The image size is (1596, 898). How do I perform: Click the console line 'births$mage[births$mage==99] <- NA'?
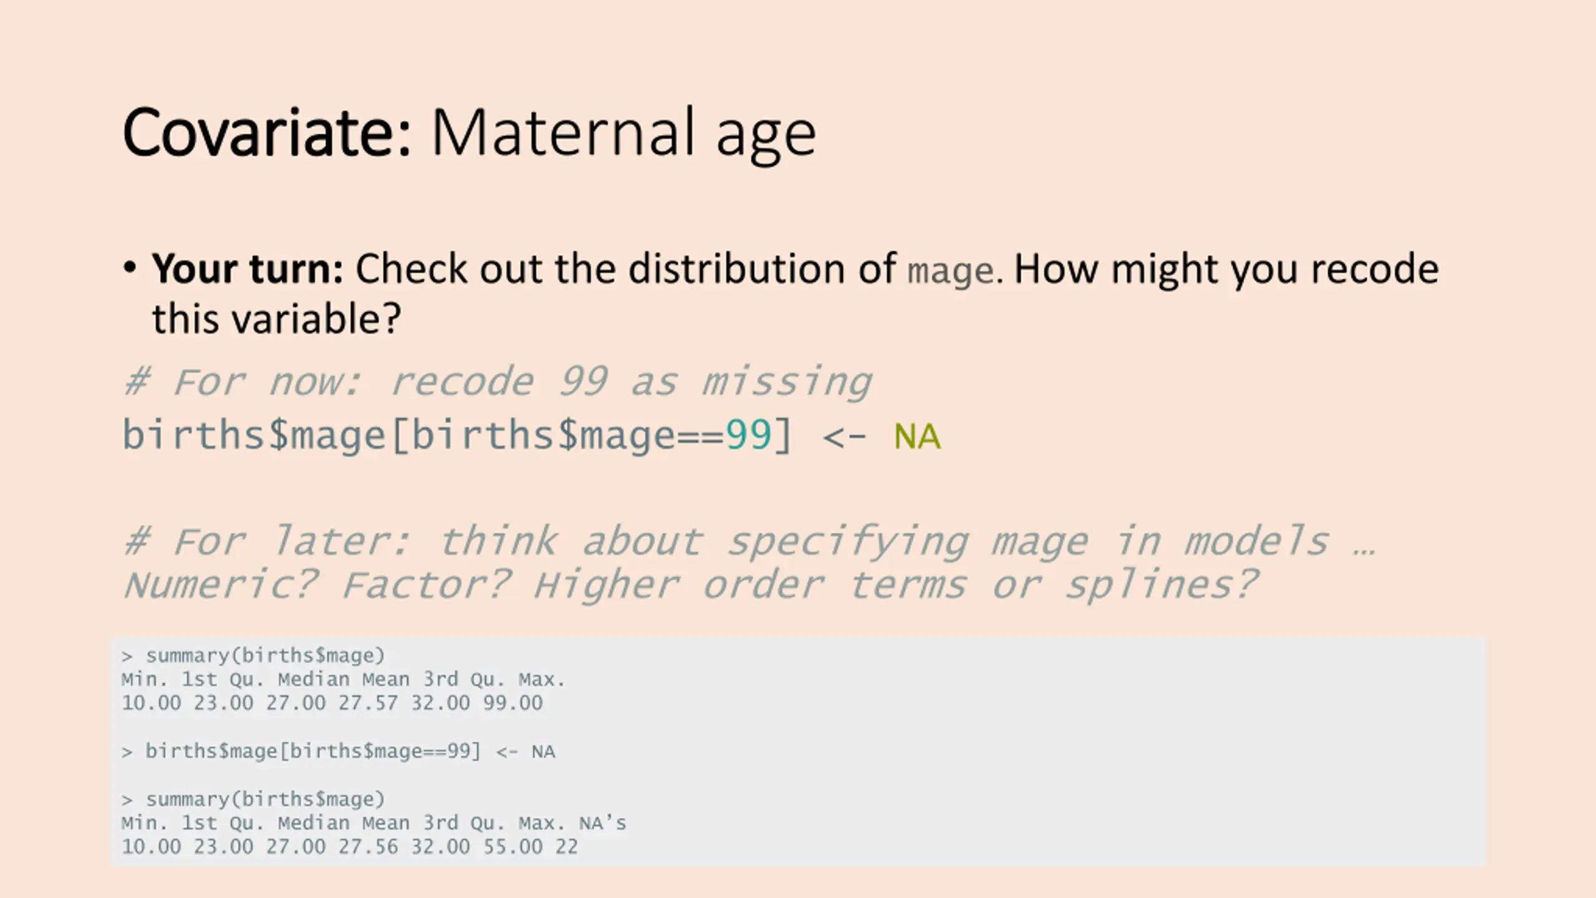(x=350, y=751)
